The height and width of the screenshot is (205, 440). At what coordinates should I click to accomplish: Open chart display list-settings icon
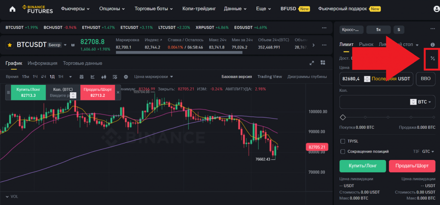pos(115,77)
